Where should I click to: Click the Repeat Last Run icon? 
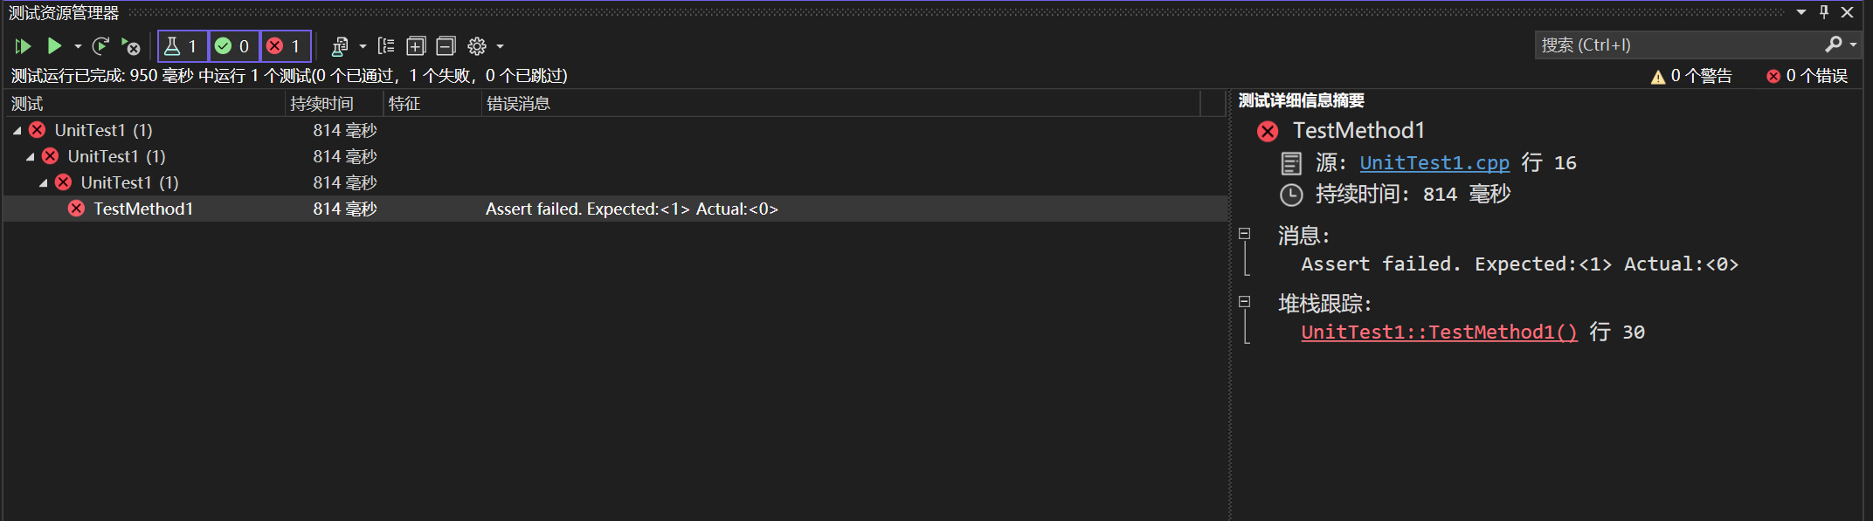click(x=100, y=46)
